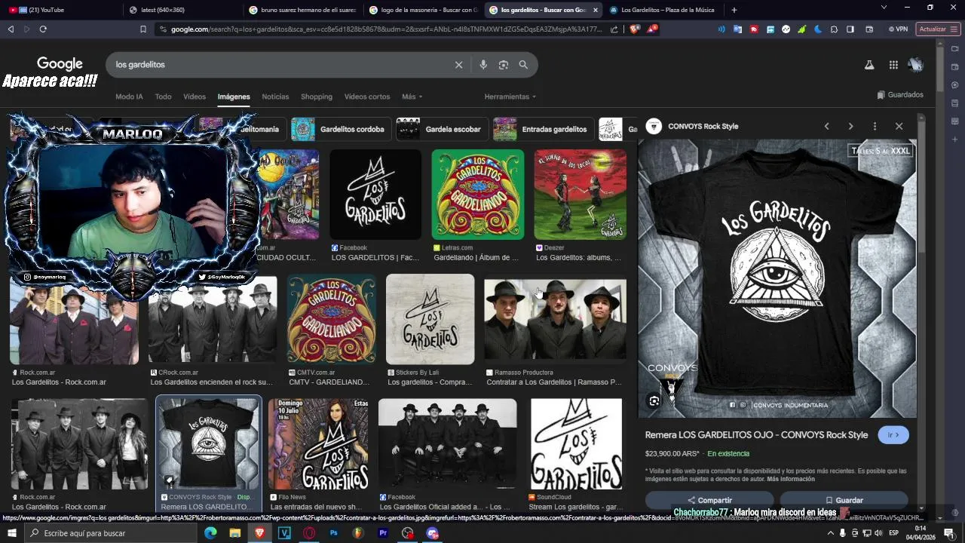This screenshot has width=965, height=543.
Task: Show next image in preview panel
Action: point(851,127)
